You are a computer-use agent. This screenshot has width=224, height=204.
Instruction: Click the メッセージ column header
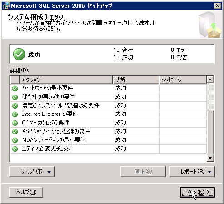pos(183,80)
